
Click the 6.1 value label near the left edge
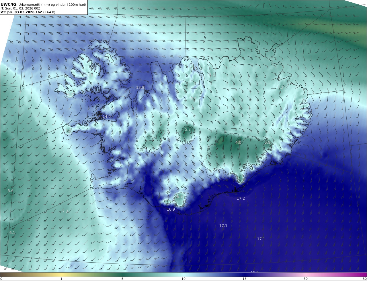click(x=12, y=232)
